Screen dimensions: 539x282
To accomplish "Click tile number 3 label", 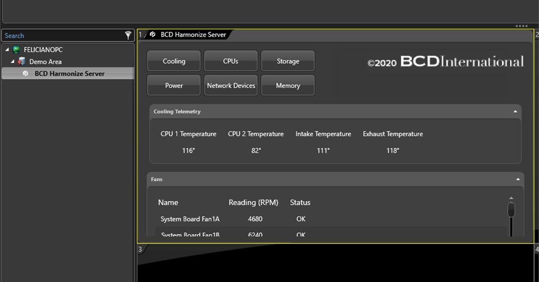I will pos(140,249).
